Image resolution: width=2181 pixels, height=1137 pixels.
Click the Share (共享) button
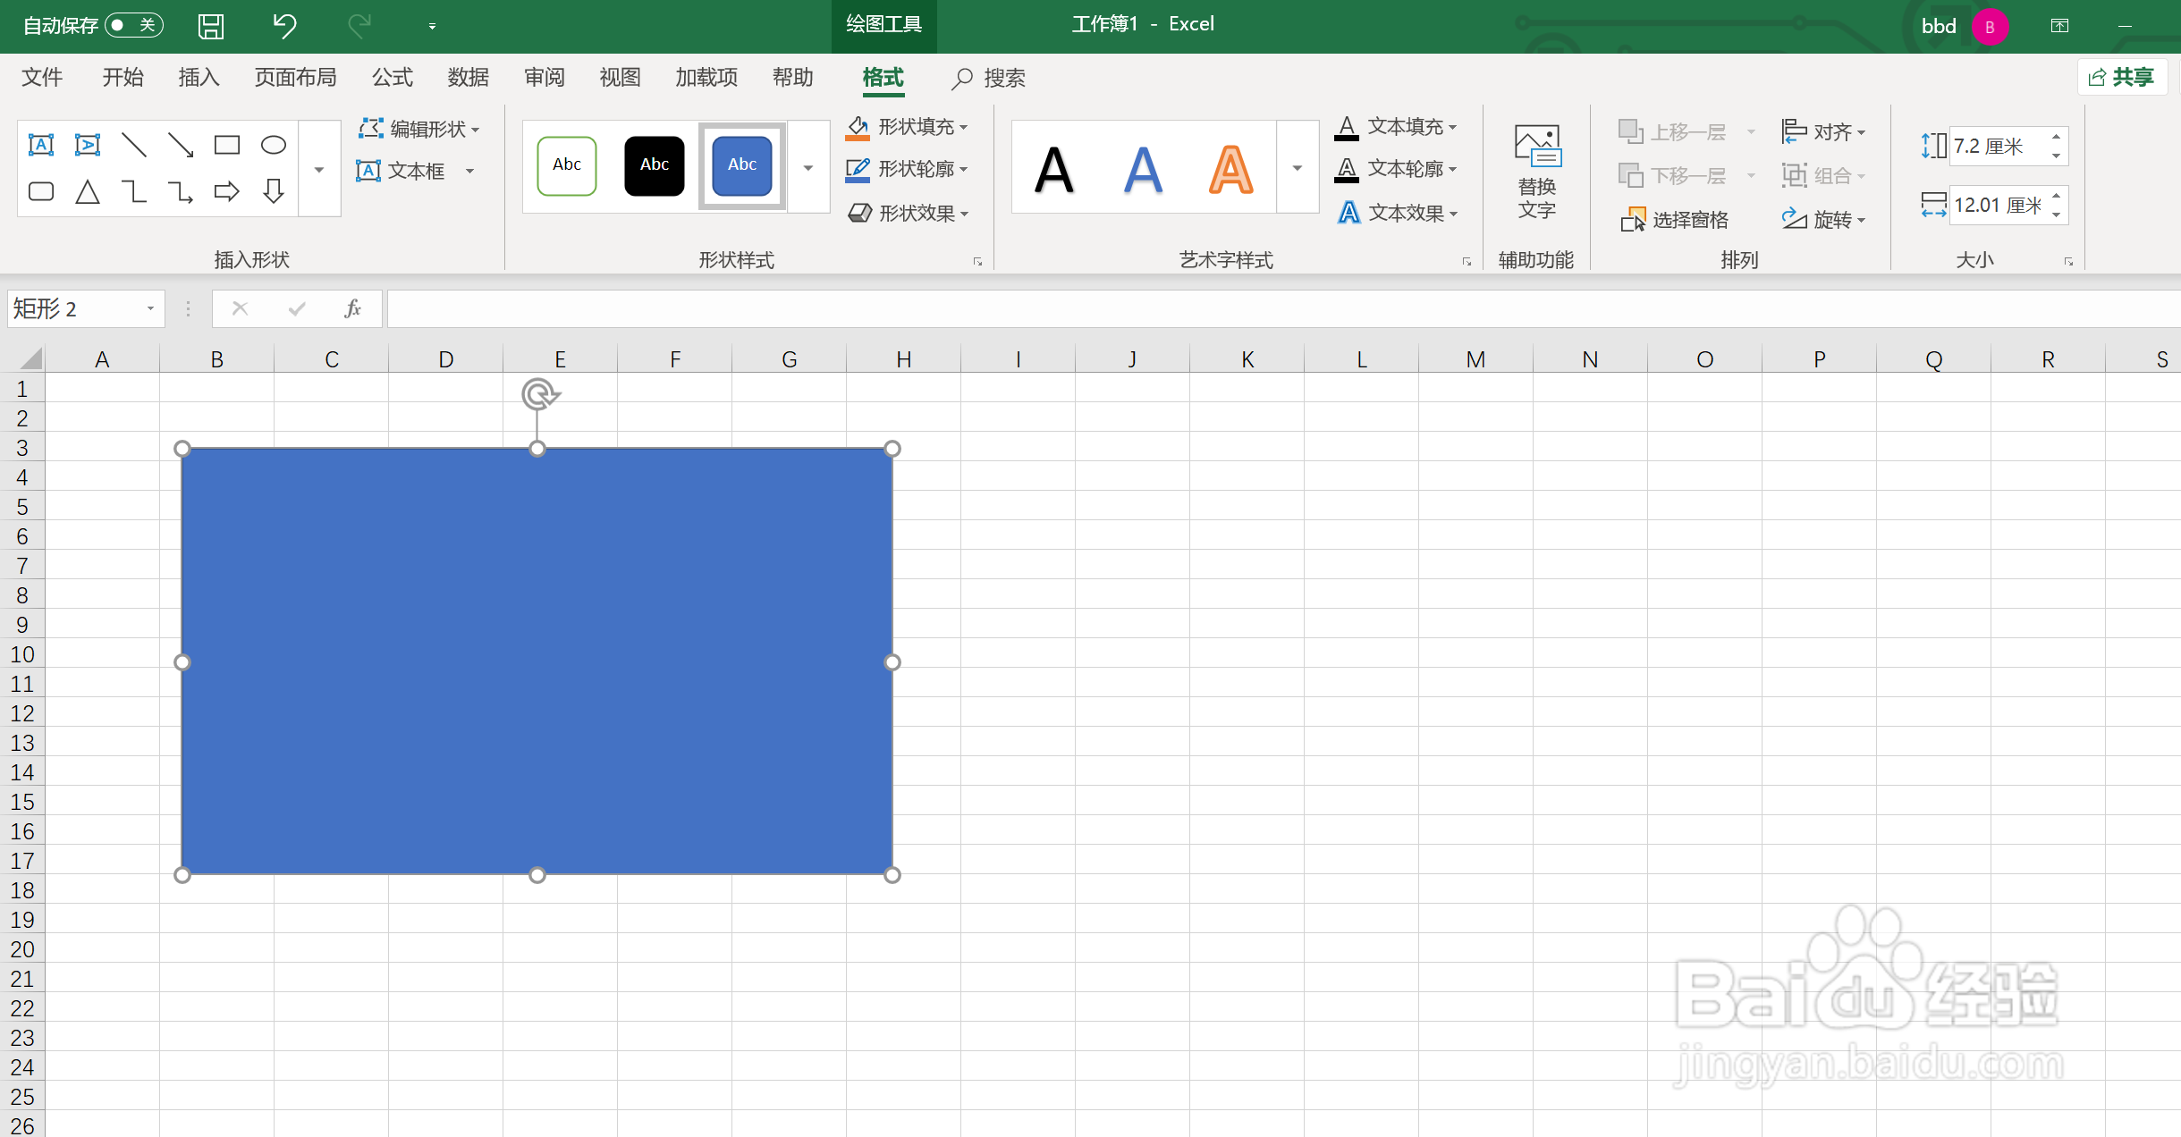pyautogui.click(x=2121, y=78)
